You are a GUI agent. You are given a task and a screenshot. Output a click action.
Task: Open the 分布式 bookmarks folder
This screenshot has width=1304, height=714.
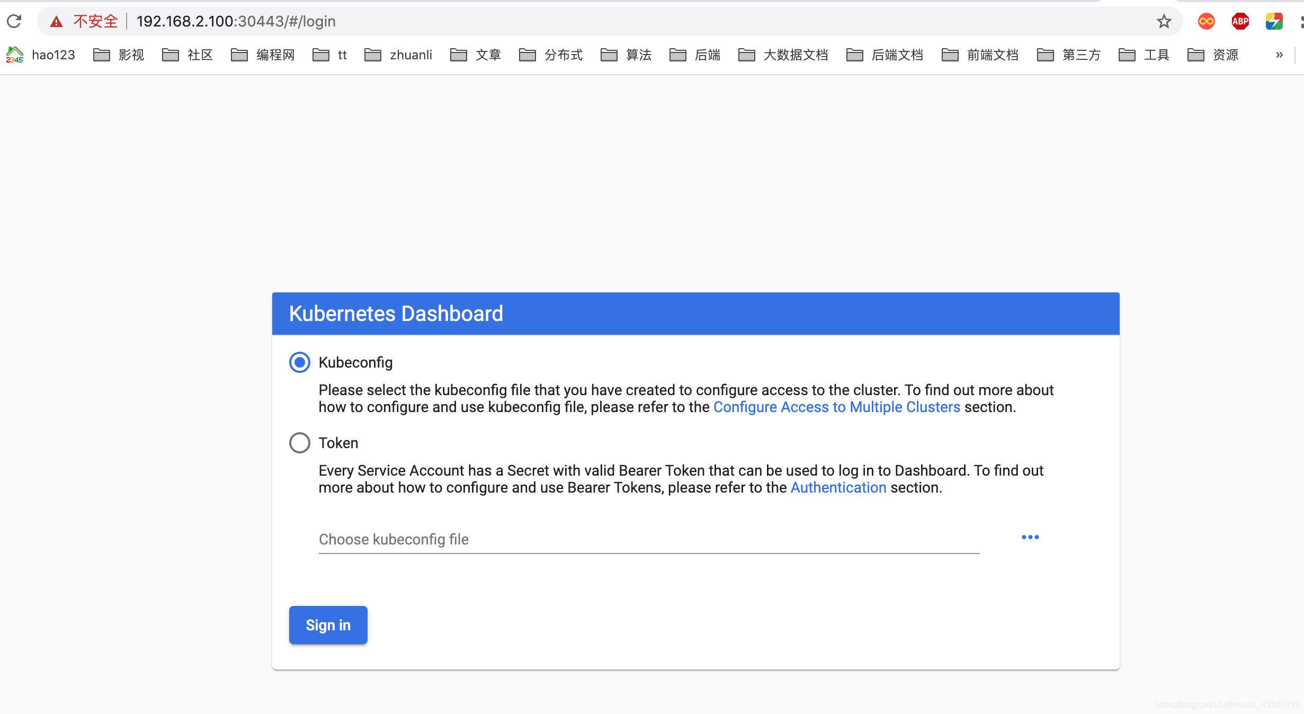[x=551, y=55]
